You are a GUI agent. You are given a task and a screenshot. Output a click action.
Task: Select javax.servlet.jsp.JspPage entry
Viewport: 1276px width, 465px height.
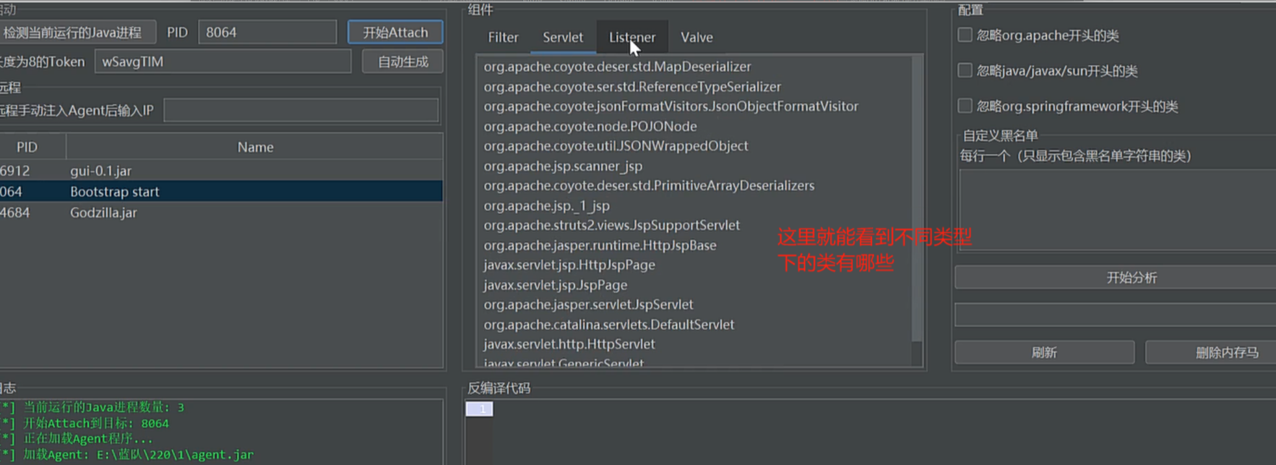(555, 284)
